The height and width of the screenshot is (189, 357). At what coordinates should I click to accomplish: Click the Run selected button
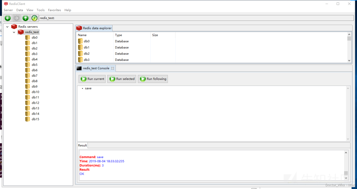tap(122, 79)
